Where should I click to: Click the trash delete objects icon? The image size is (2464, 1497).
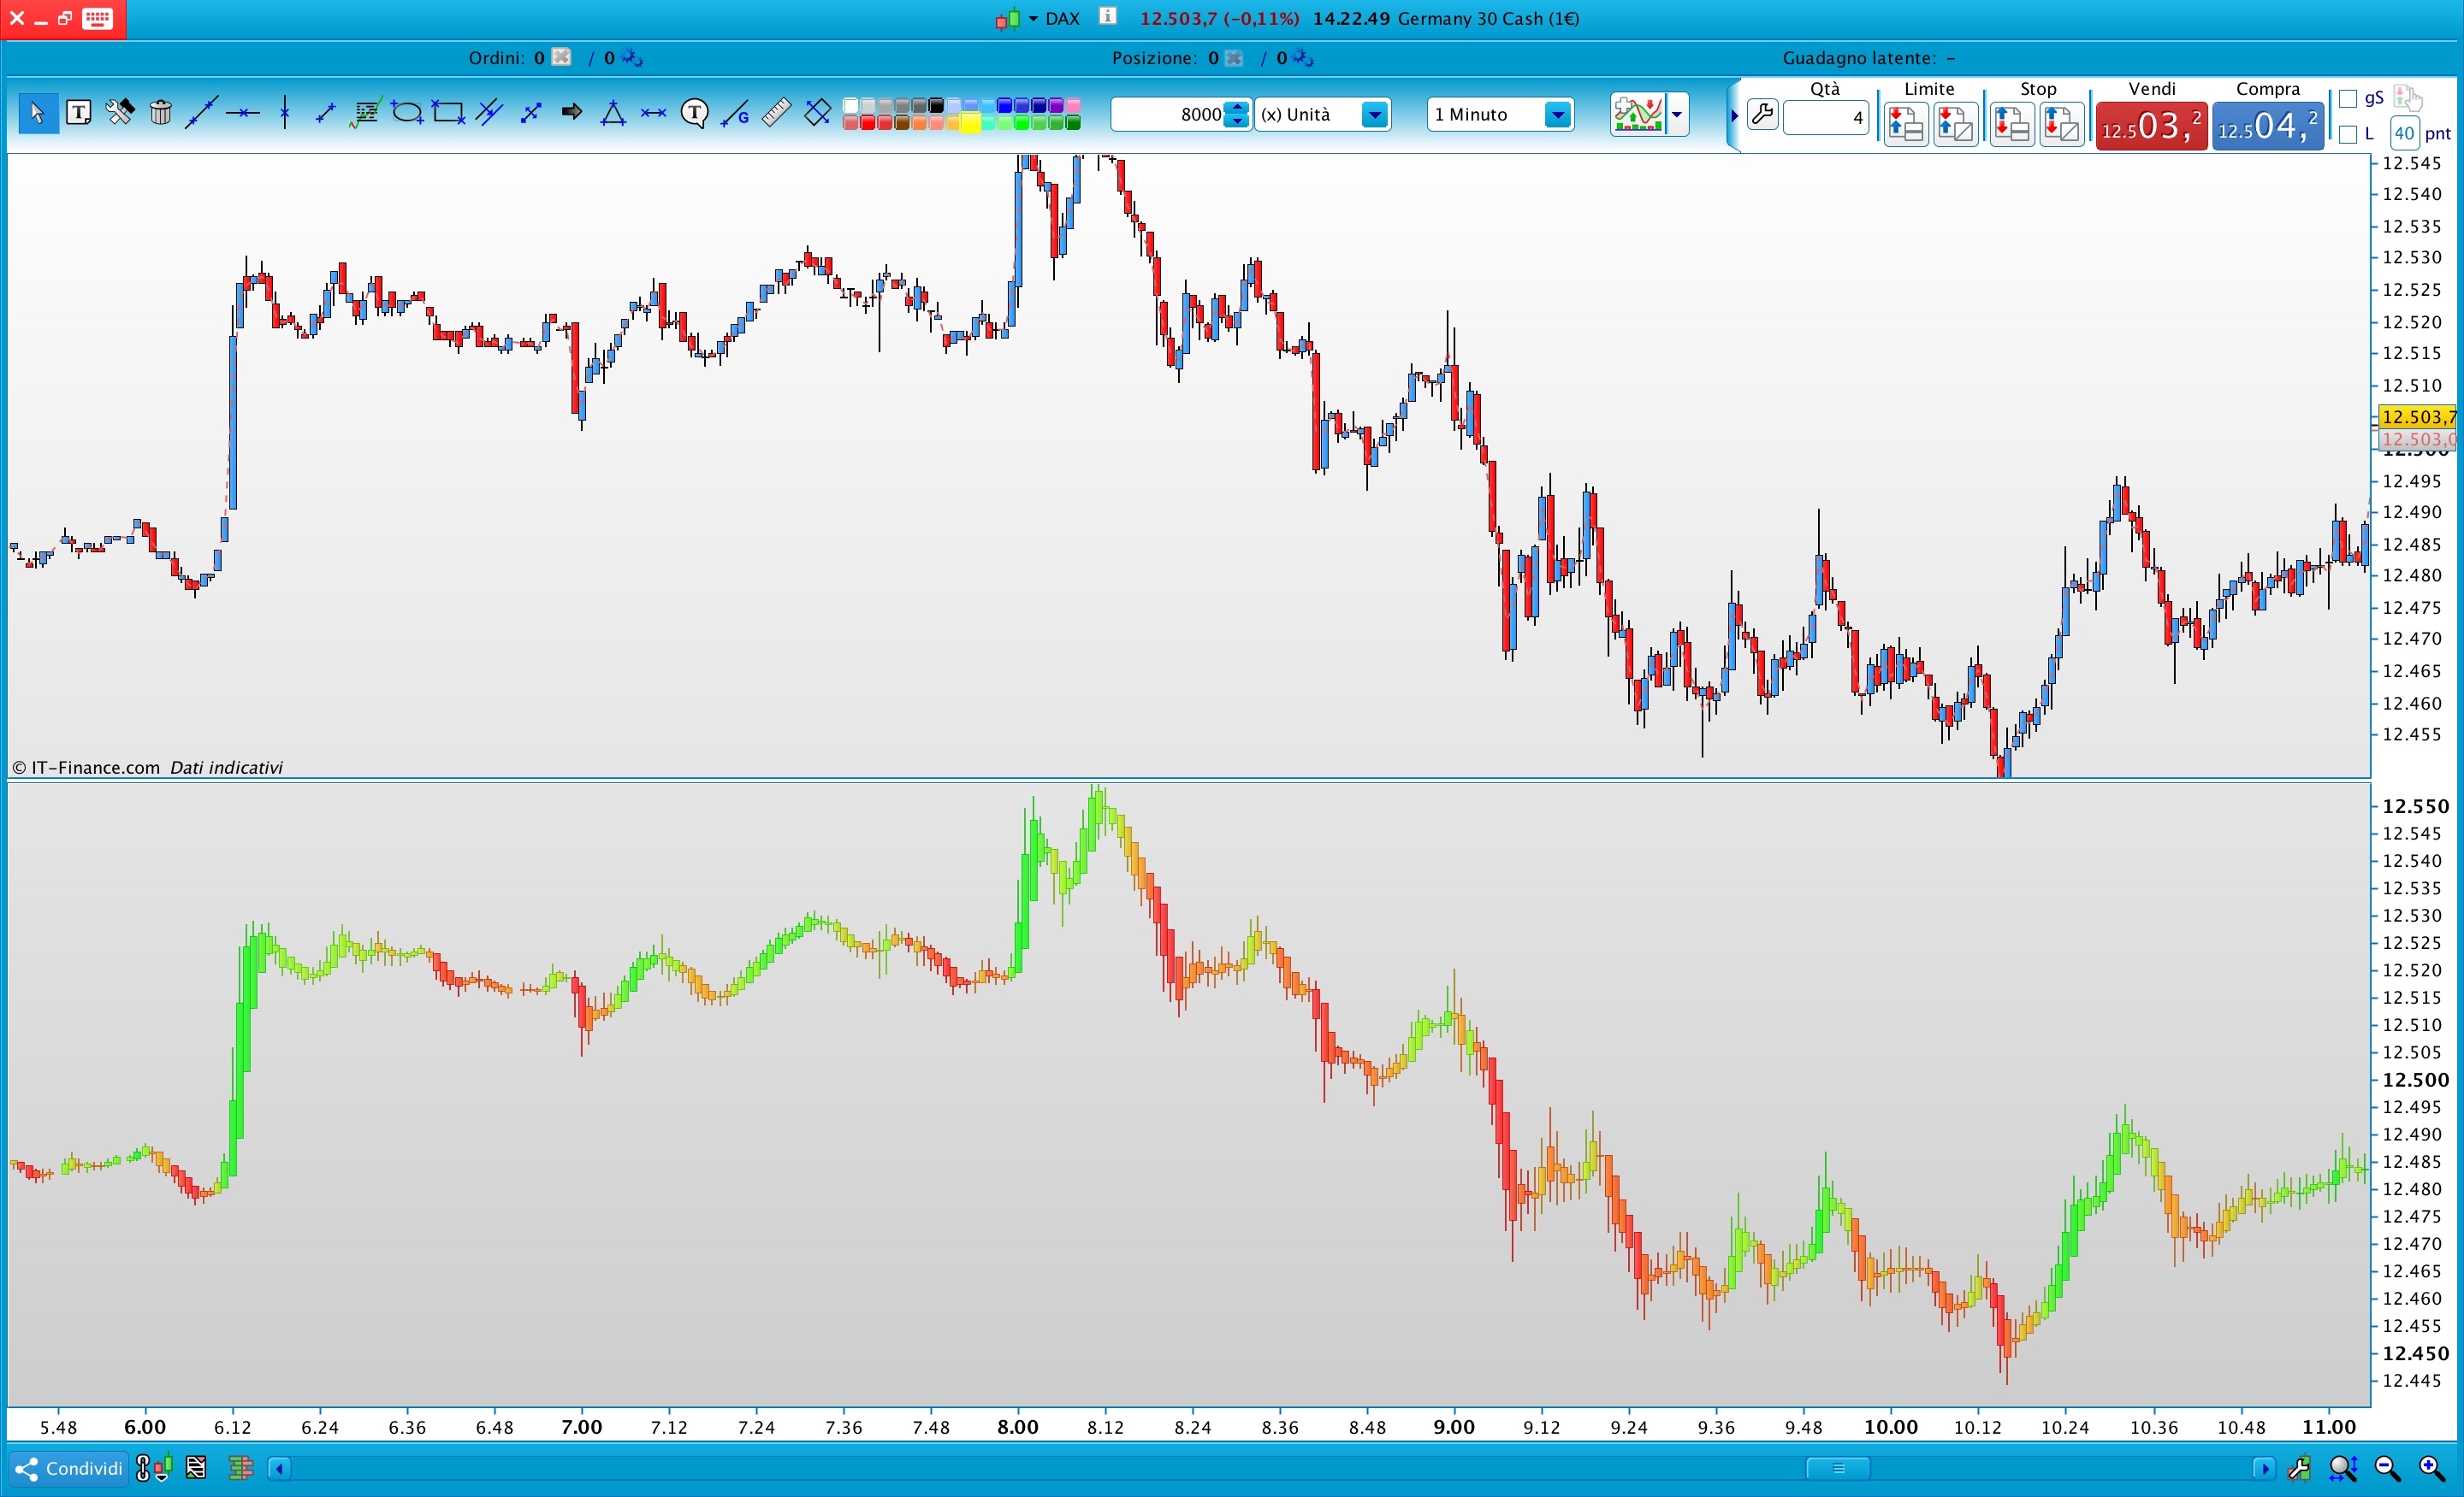[x=160, y=113]
